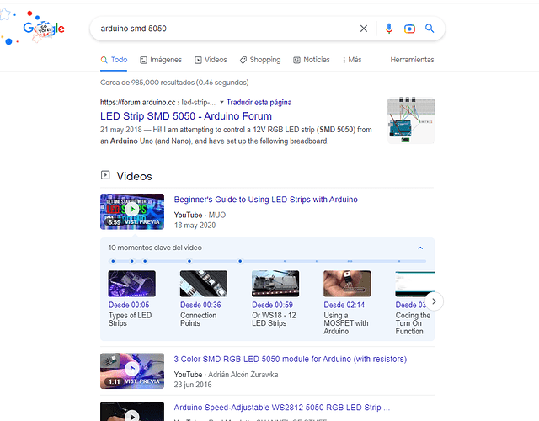Open the Noticias tab
This screenshot has width=539, height=421.
[x=312, y=60]
